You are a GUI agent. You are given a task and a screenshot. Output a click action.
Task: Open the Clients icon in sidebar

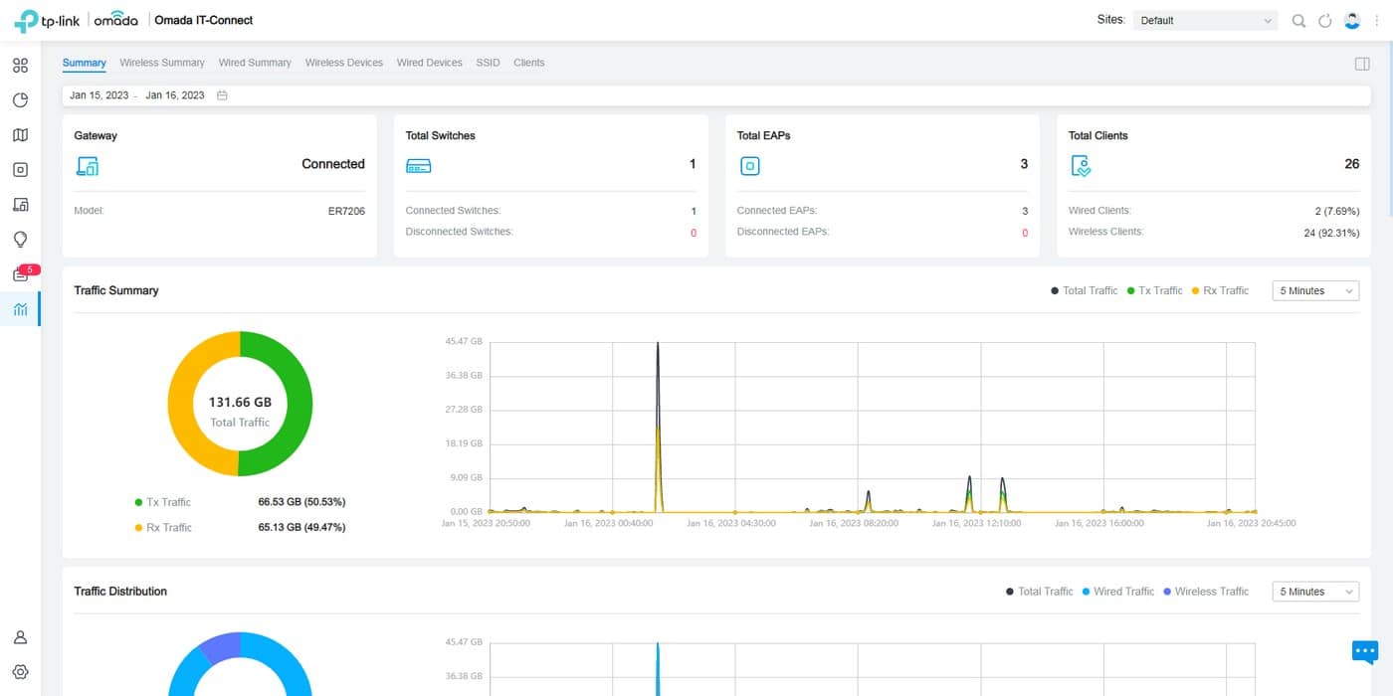[x=20, y=205]
